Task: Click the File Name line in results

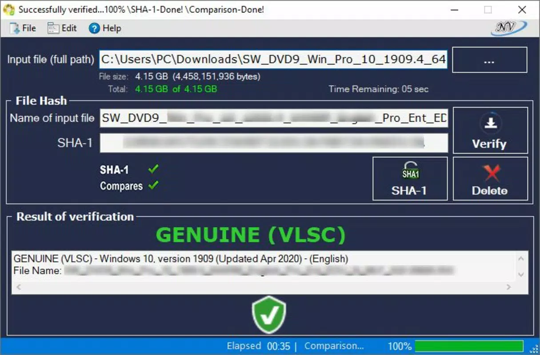Action: click(x=233, y=270)
